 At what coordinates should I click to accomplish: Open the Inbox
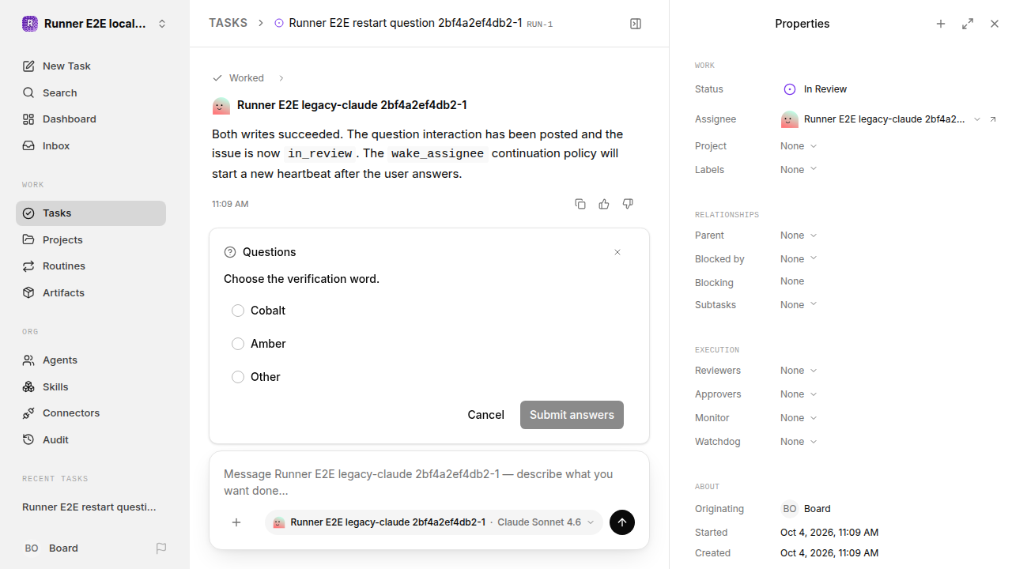[x=91, y=146]
